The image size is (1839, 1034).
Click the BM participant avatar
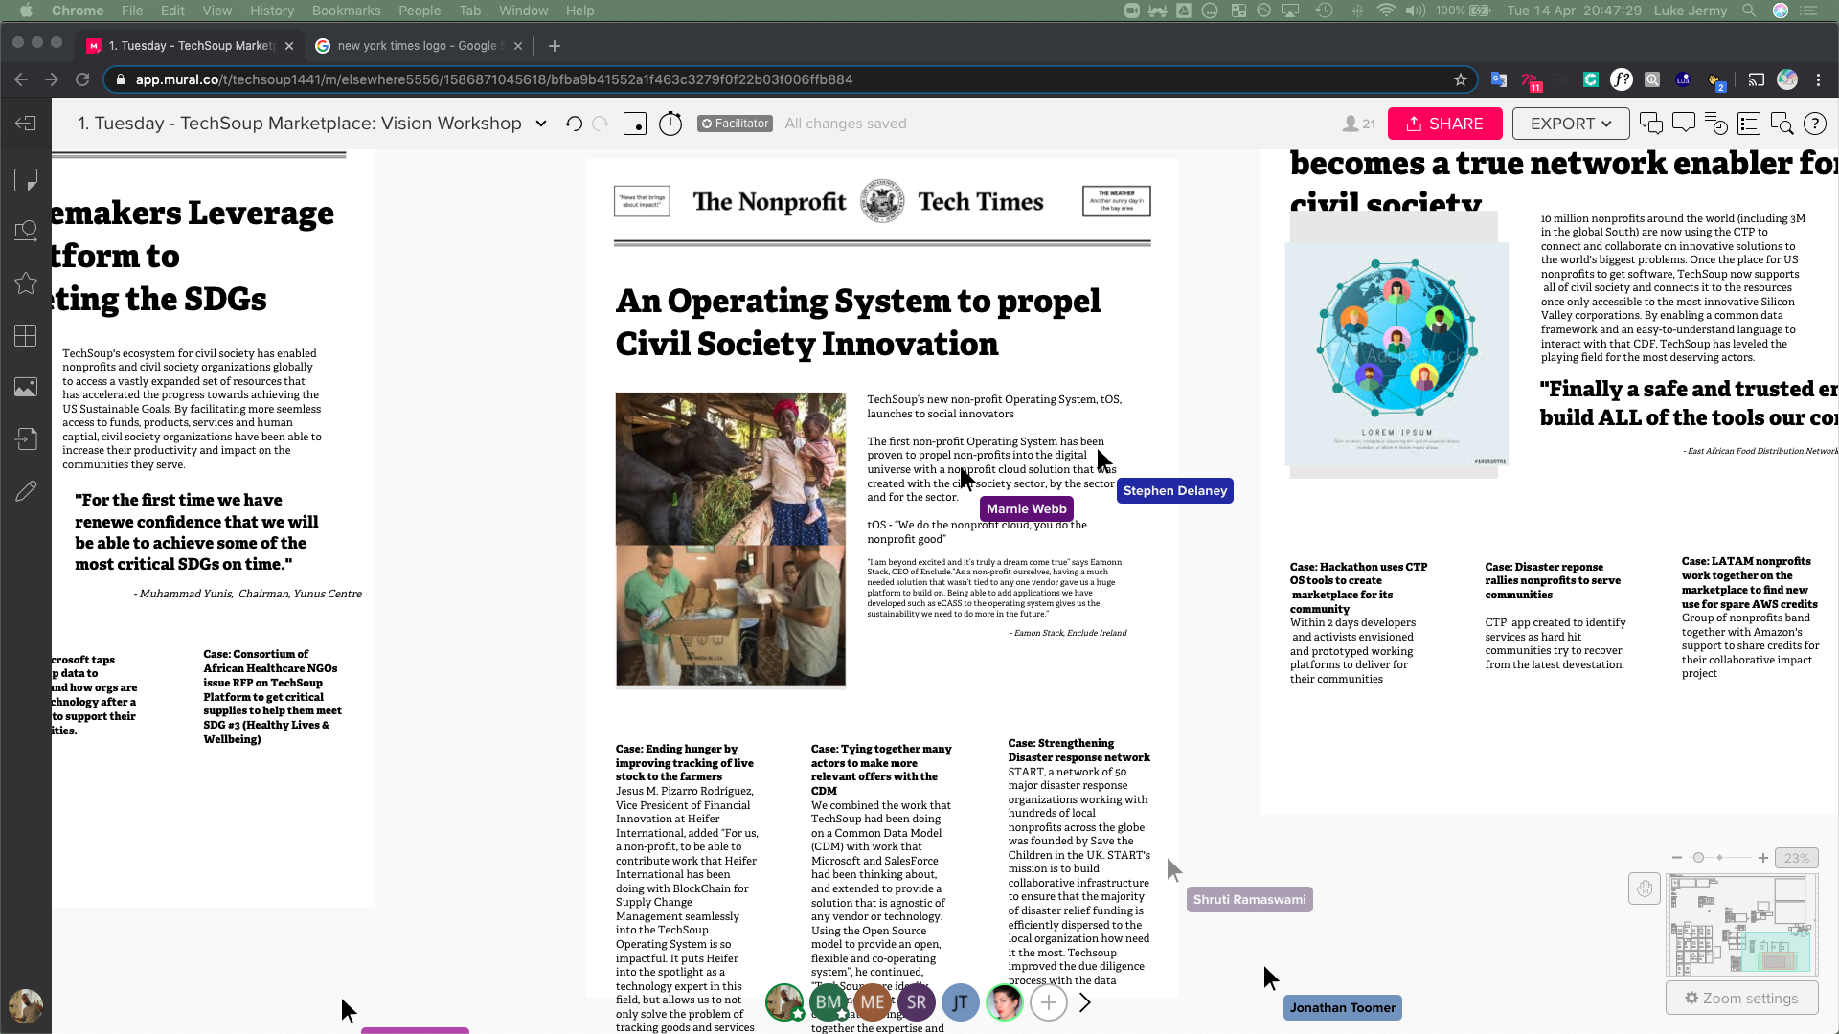pyautogui.click(x=829, y=1002)
